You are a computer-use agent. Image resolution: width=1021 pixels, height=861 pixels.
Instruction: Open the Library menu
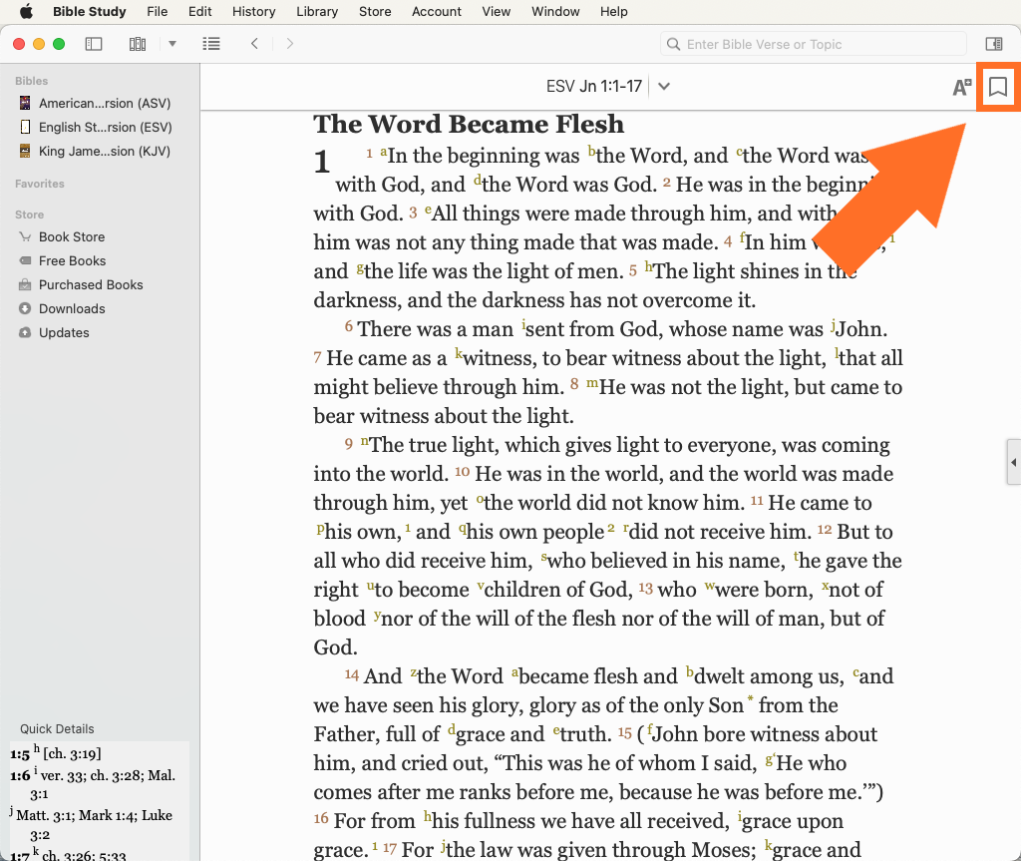[316, 12]
